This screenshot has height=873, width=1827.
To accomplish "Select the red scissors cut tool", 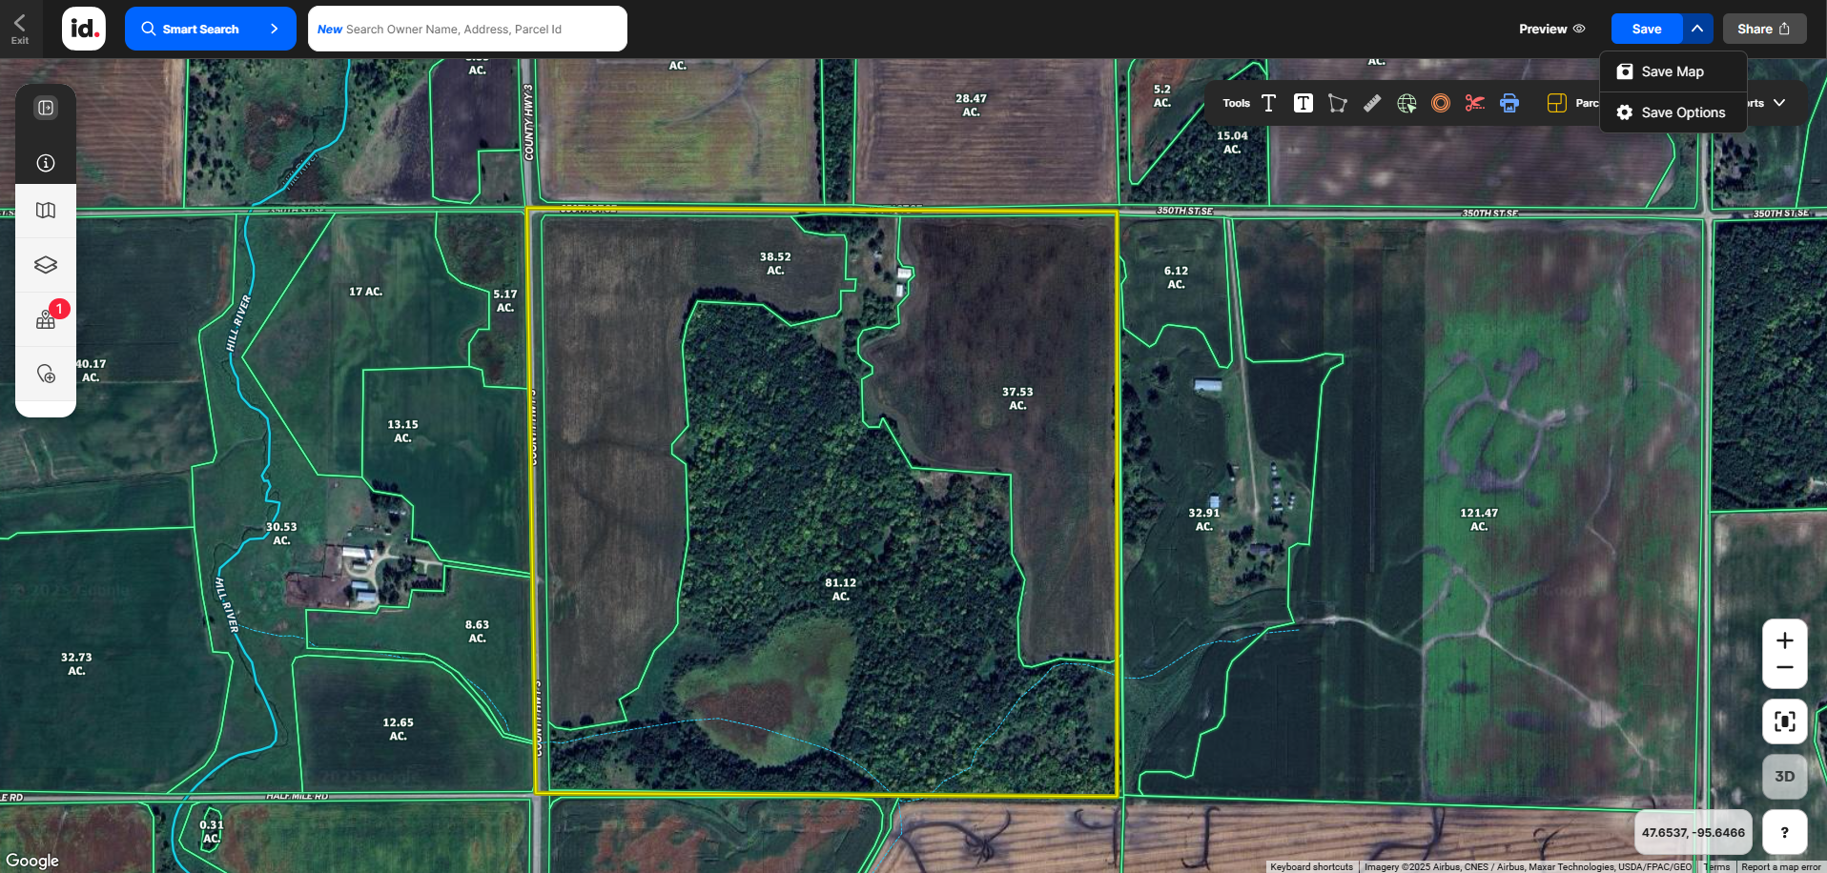I will click(1474, 103).
